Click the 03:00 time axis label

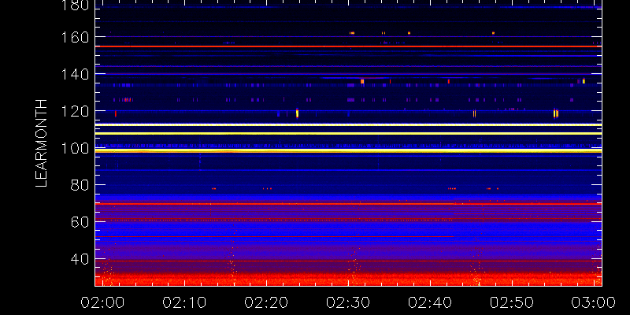click(594, 302)
